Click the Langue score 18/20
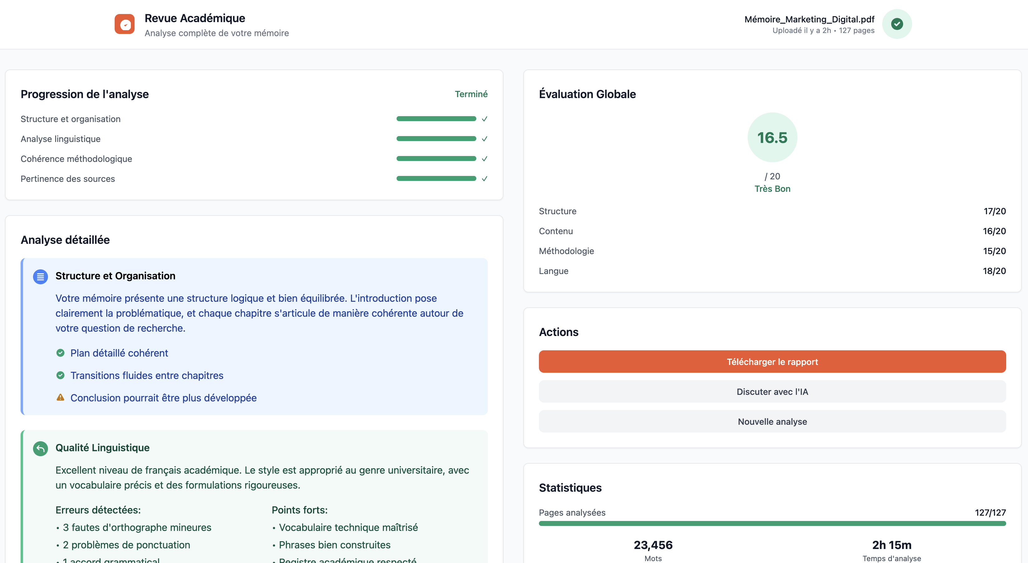 point(994,271)
